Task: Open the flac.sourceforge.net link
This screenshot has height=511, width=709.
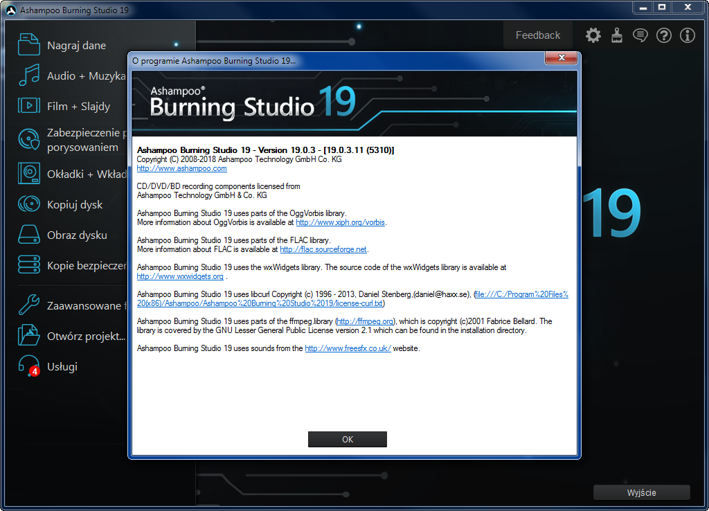Action: coord(323,249)
